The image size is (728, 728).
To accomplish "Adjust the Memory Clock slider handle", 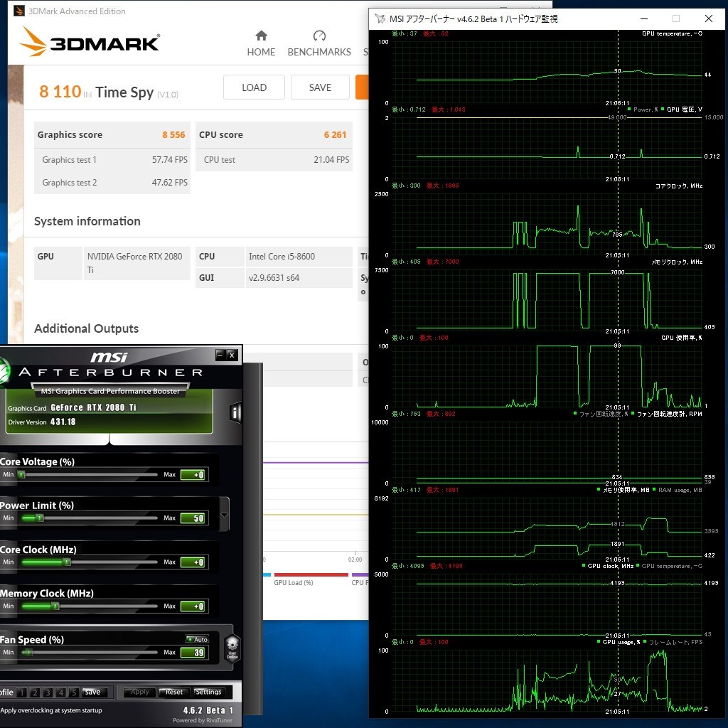I will [55, 606].
